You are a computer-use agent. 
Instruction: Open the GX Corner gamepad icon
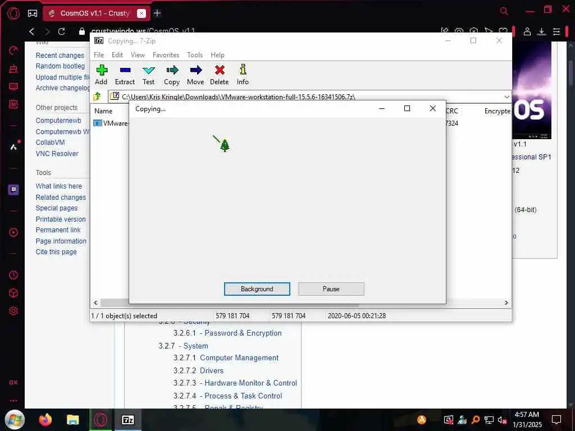(x=33, y=13)
